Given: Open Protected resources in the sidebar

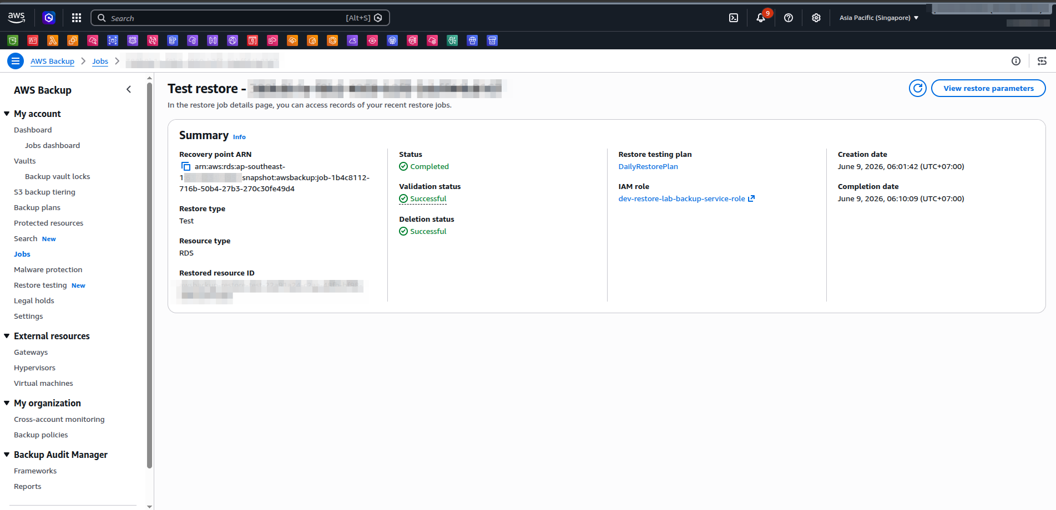Looking at the screenshot, I should tap(48, 223).
